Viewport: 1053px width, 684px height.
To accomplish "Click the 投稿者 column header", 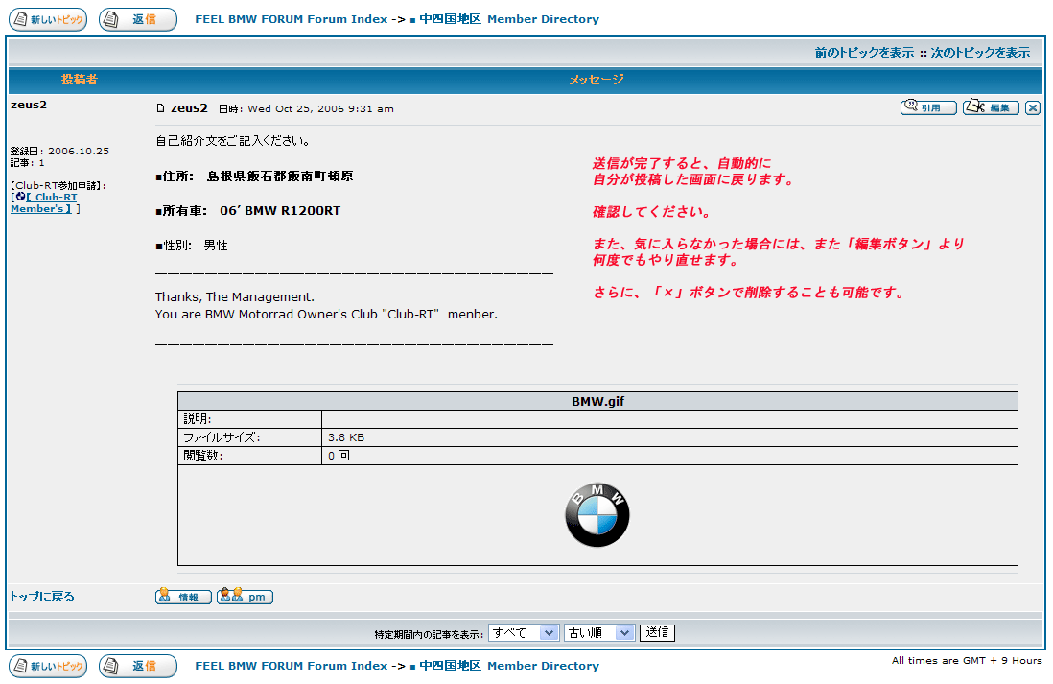I will 80,80.
